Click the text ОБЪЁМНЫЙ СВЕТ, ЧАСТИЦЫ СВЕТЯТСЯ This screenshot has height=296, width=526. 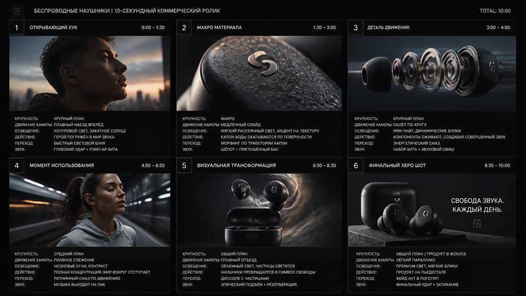(258, 266)
